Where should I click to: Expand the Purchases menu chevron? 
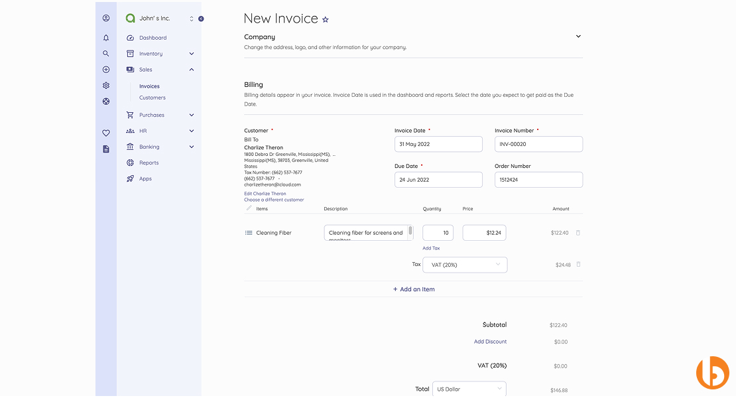(192, 115)
